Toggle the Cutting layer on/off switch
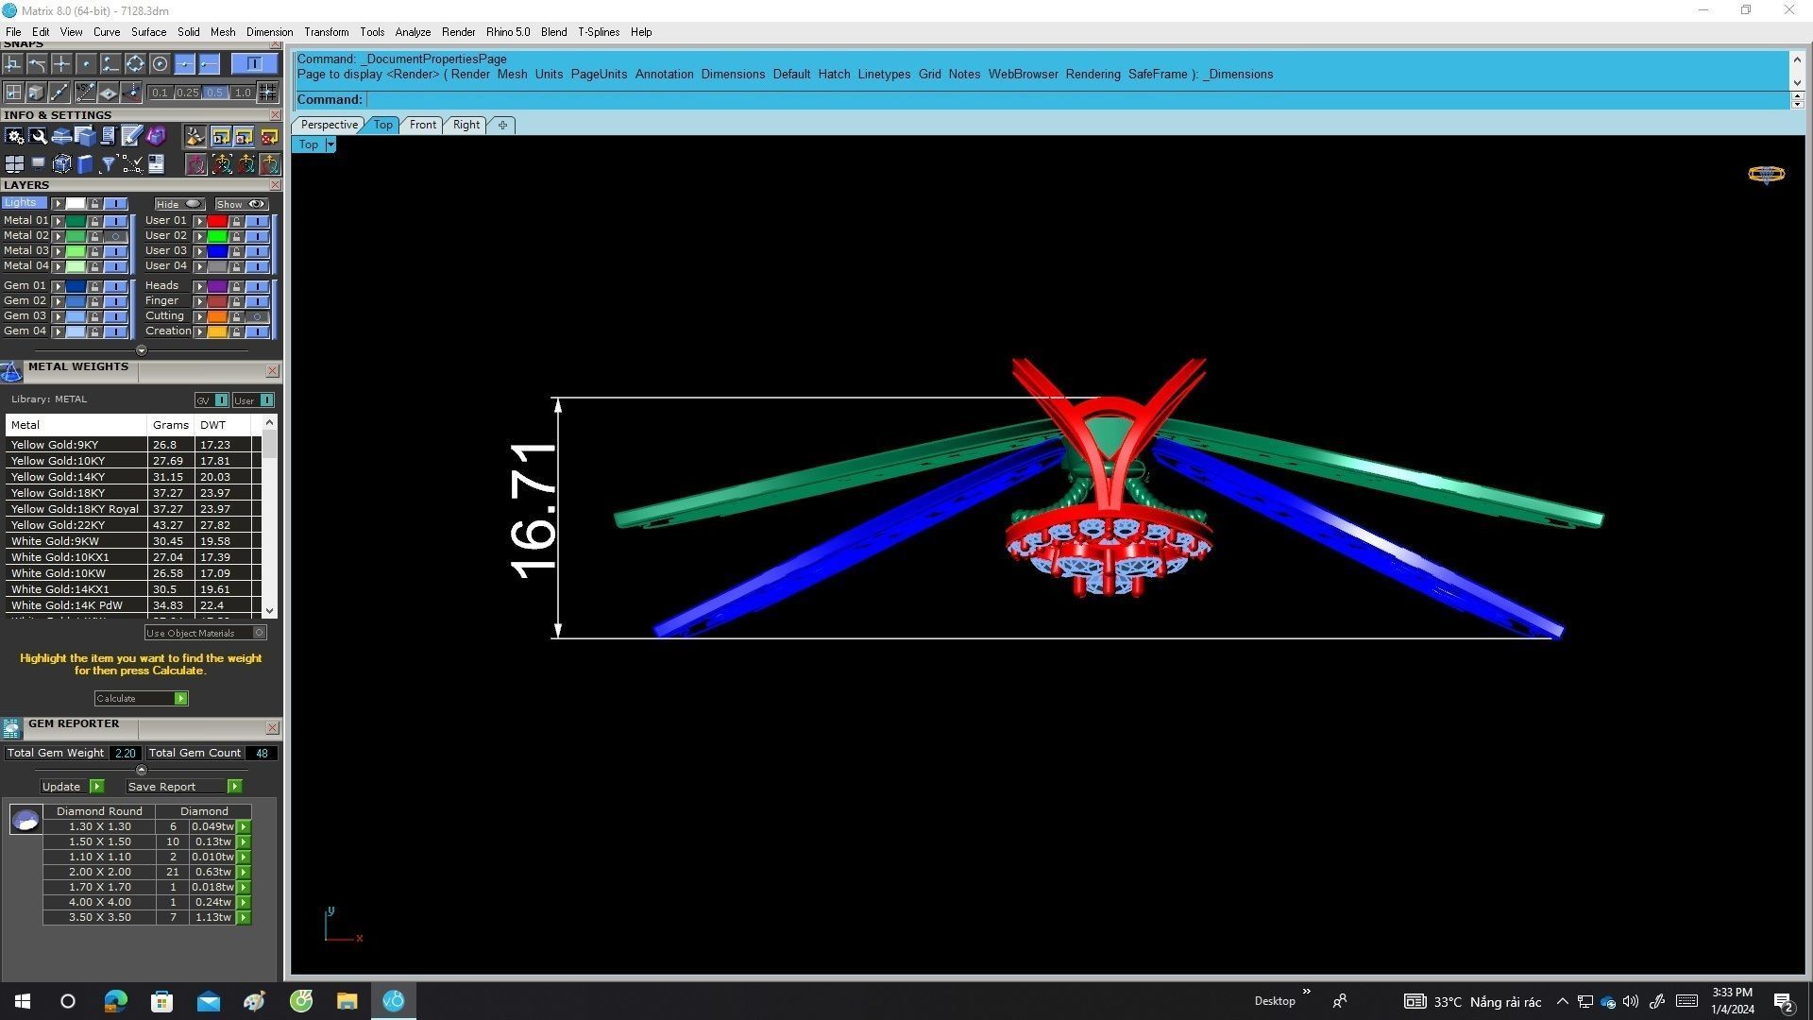 (x=256, y=316)
